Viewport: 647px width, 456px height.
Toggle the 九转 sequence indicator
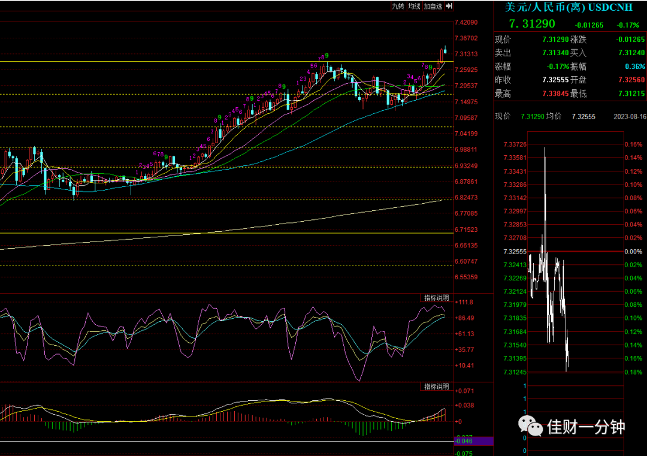398,6
